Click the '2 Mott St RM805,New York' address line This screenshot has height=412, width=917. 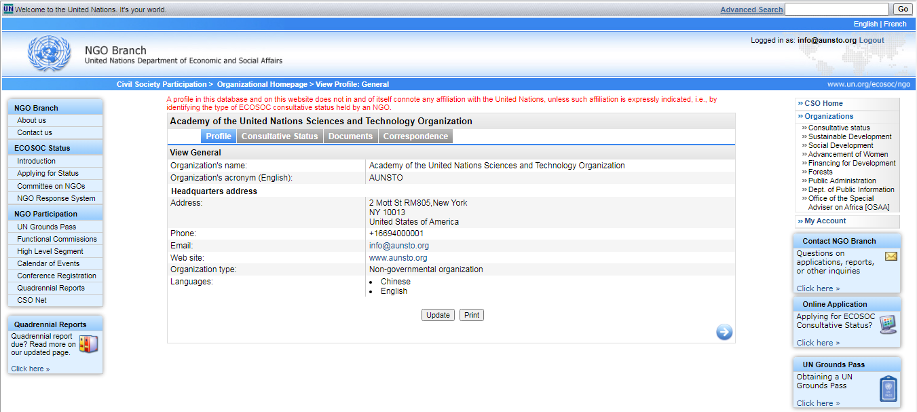[418, 203]
